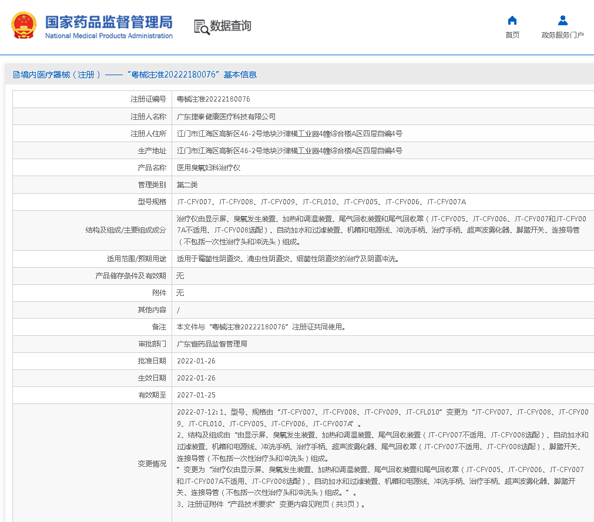Screen dimensions: 594x522
Task: Click product name 医用臭氧妇科治疗仪
Action: (209, 168)
